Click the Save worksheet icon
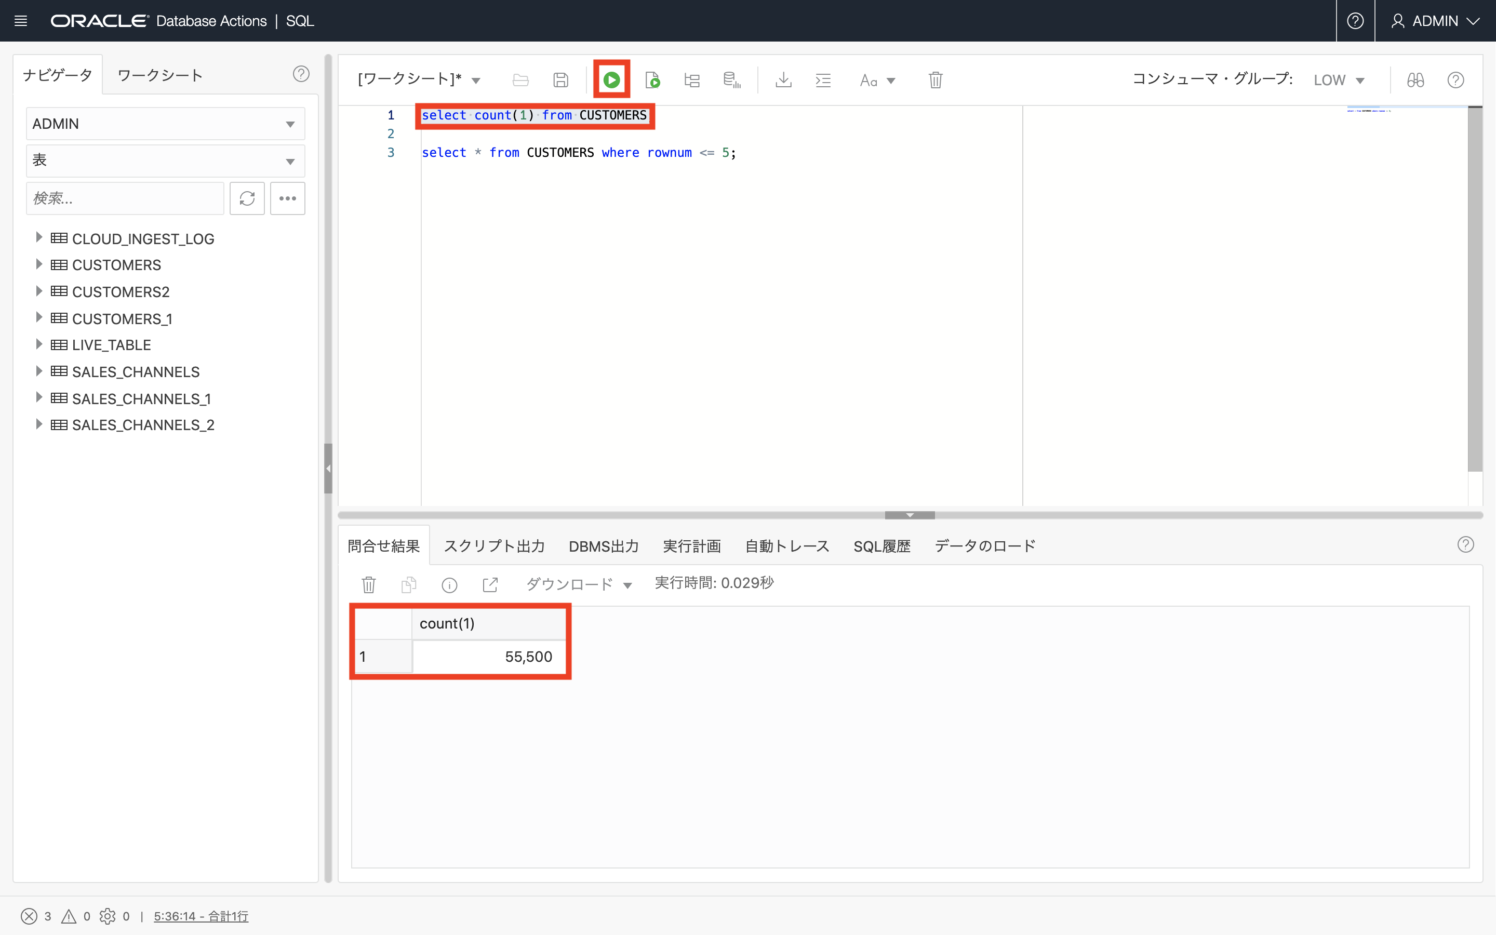This screenshot has width=1496, height=935. [560, 80]
